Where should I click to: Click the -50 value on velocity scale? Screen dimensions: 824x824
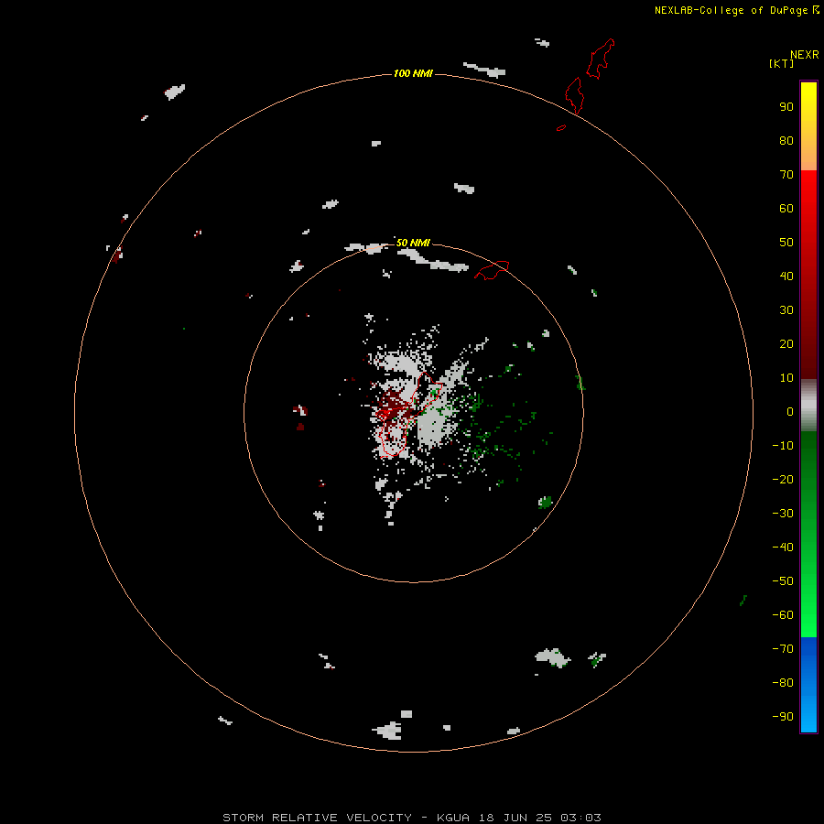click(783, 580)
